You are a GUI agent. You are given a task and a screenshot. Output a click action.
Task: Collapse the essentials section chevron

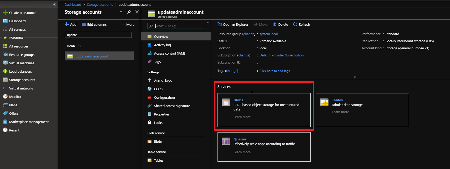point(355,77)
